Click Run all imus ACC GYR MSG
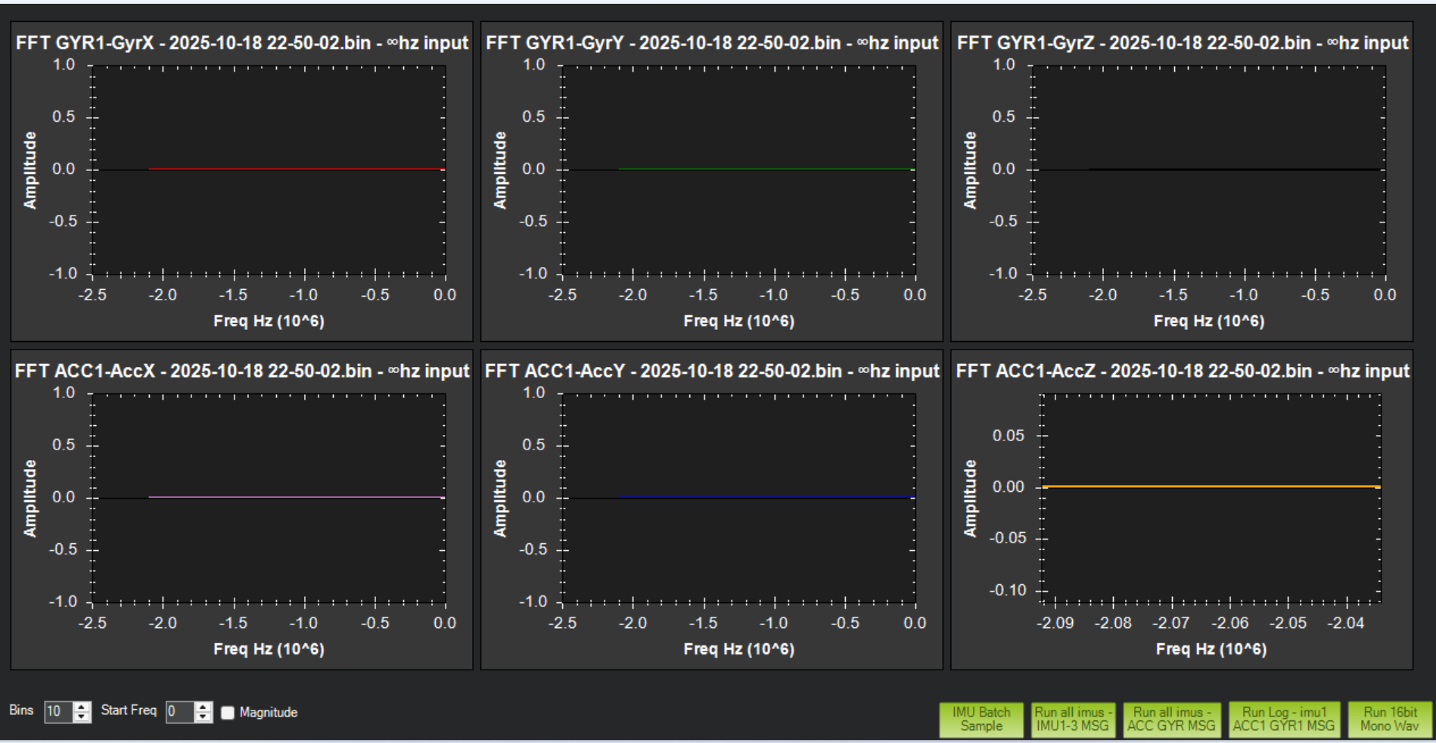The height and width of the screenshot is (743, 1436). pos(1170,719)
